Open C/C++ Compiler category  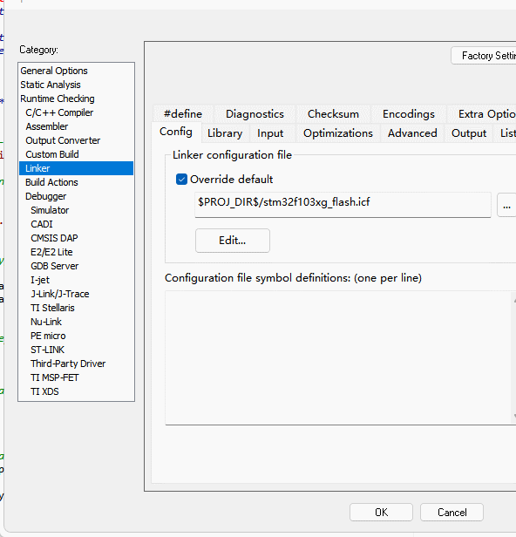tap(76, 112)
